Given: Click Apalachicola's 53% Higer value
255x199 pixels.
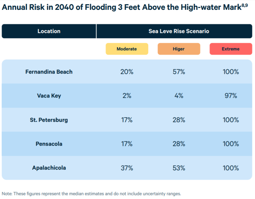Looking at the screenshot, I should pos(179,168).
